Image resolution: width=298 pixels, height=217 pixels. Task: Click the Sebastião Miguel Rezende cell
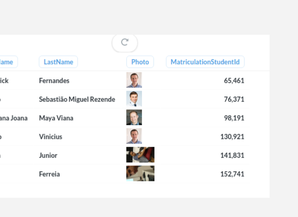[x=77, y=99]
